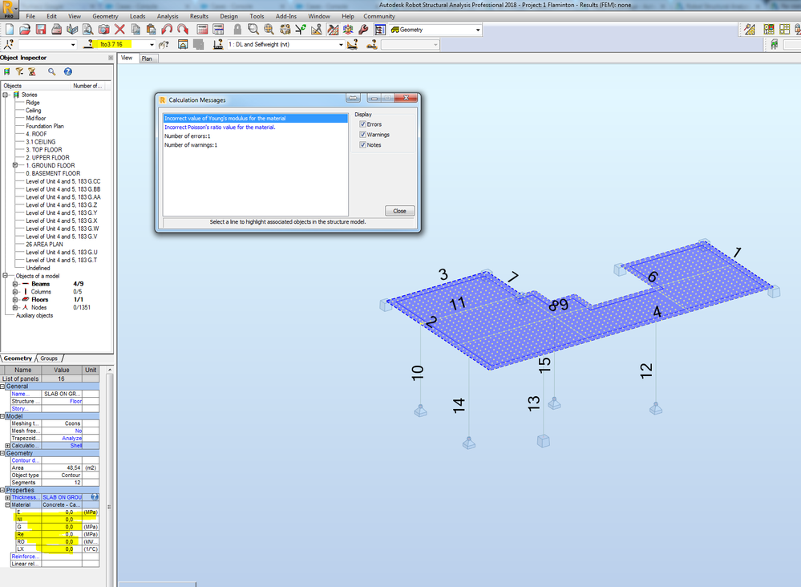Open the Community menu
Image resolution: width=801 pixels, height=587 pixels.
(x=379, y=16)
